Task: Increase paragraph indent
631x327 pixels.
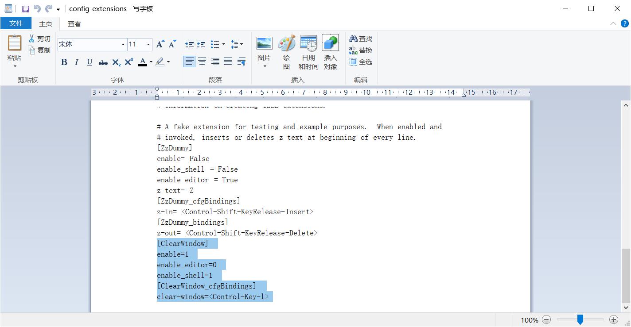Action: (x=201, y=44)
